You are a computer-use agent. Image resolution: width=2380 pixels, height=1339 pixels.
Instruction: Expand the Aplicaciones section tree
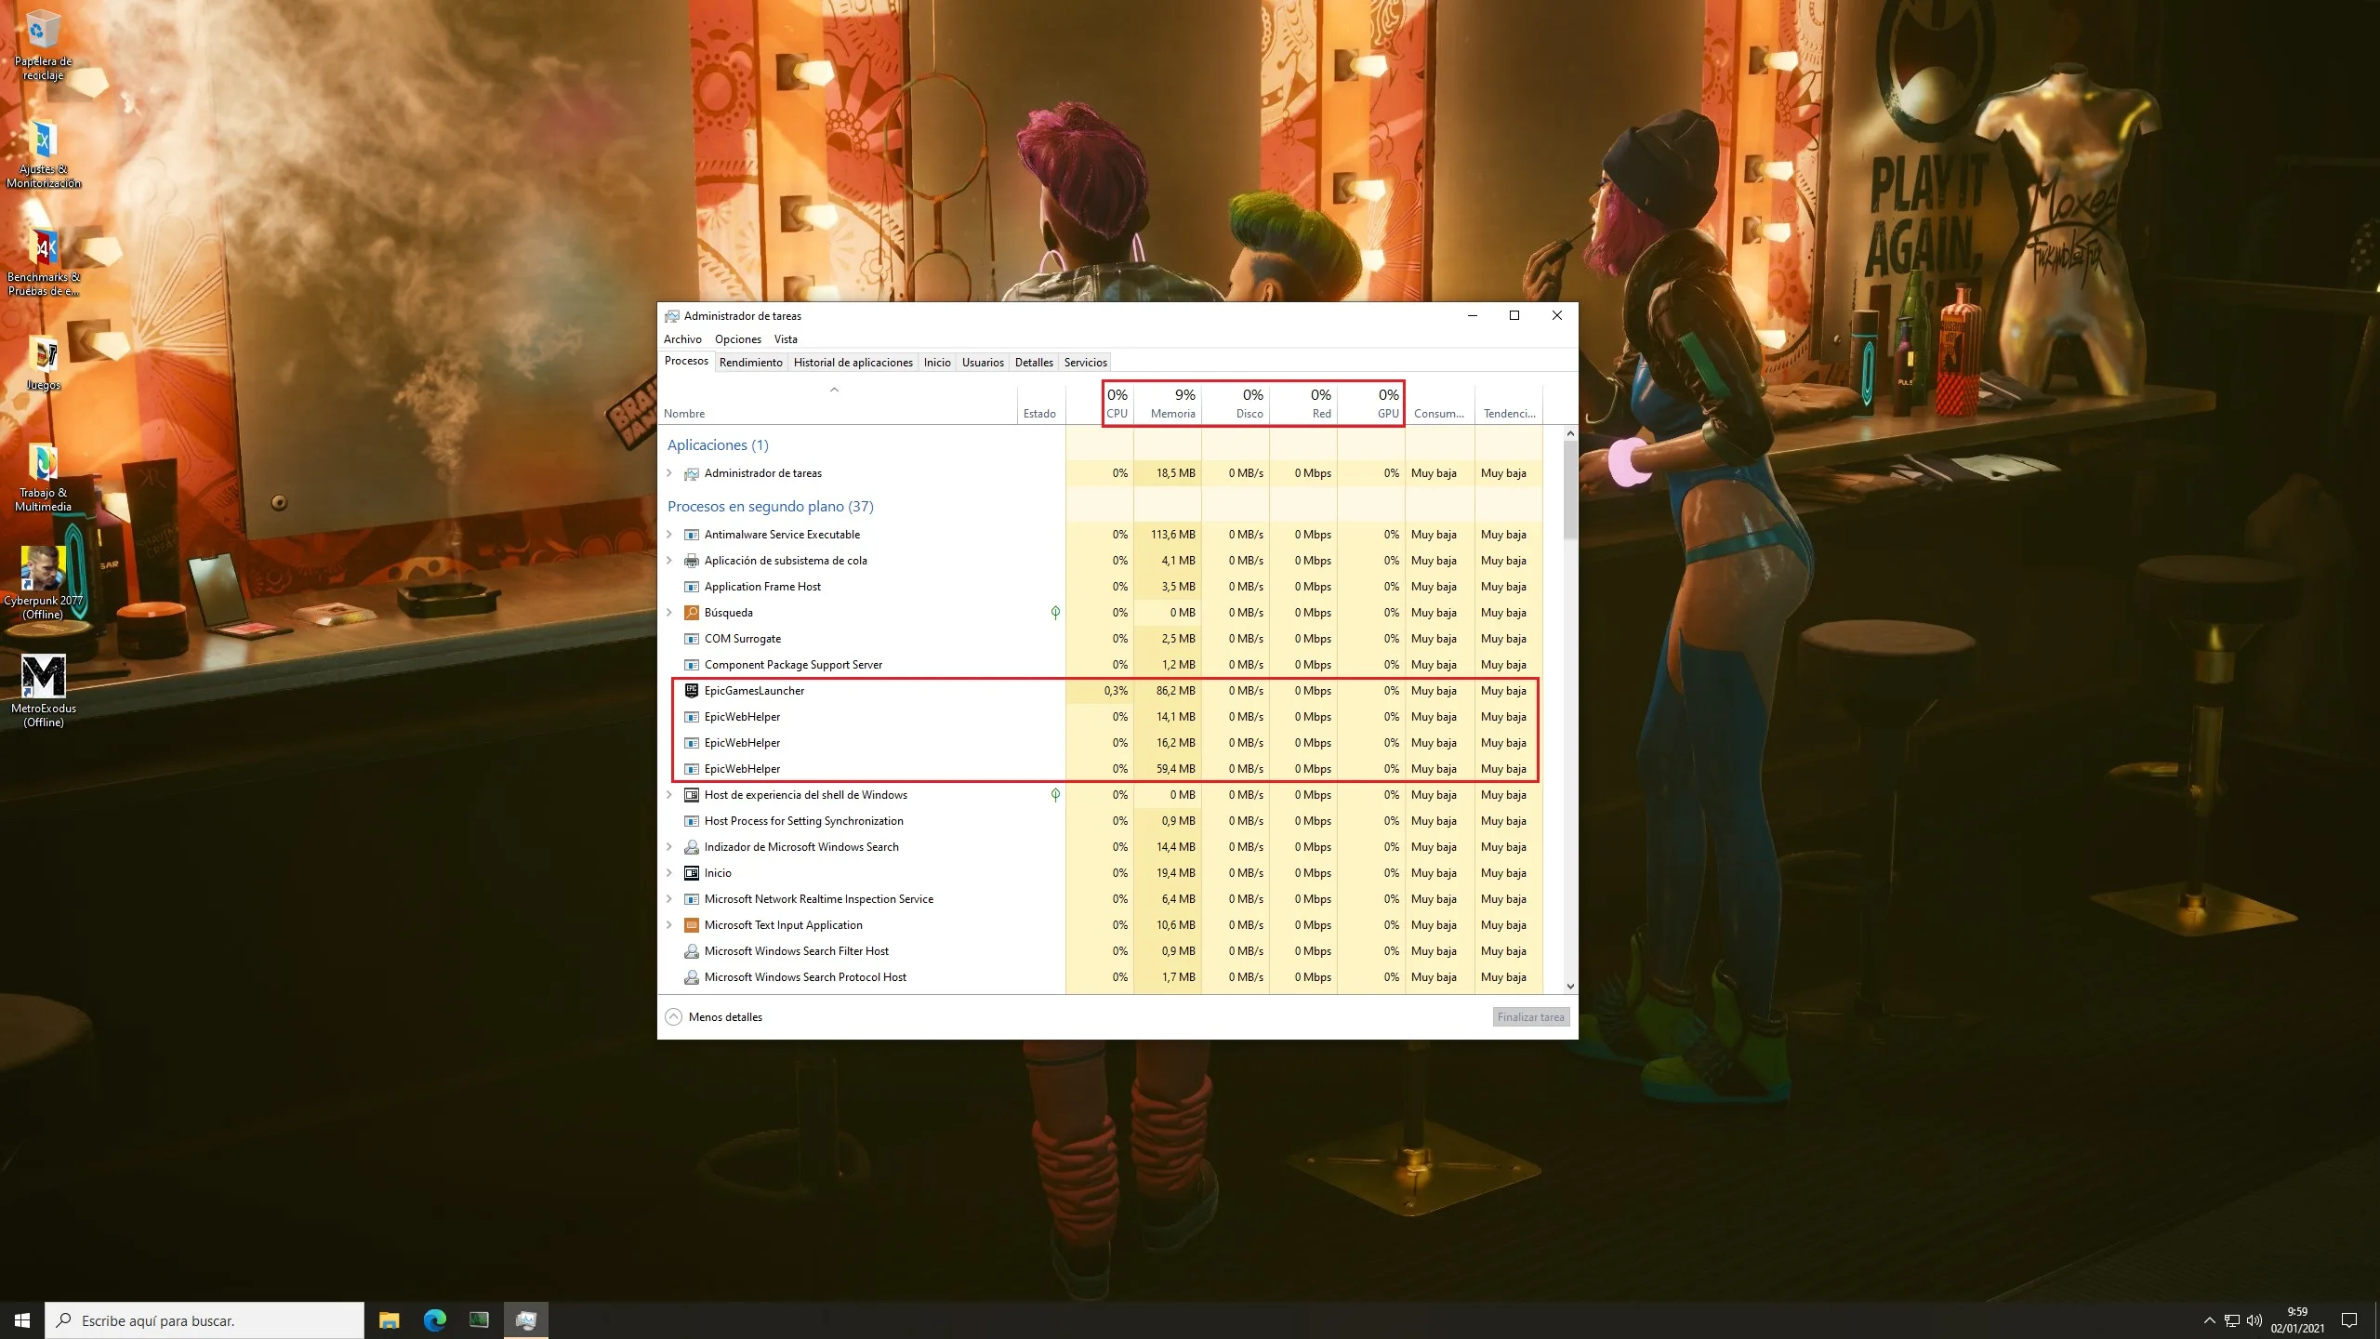(670, 472)
